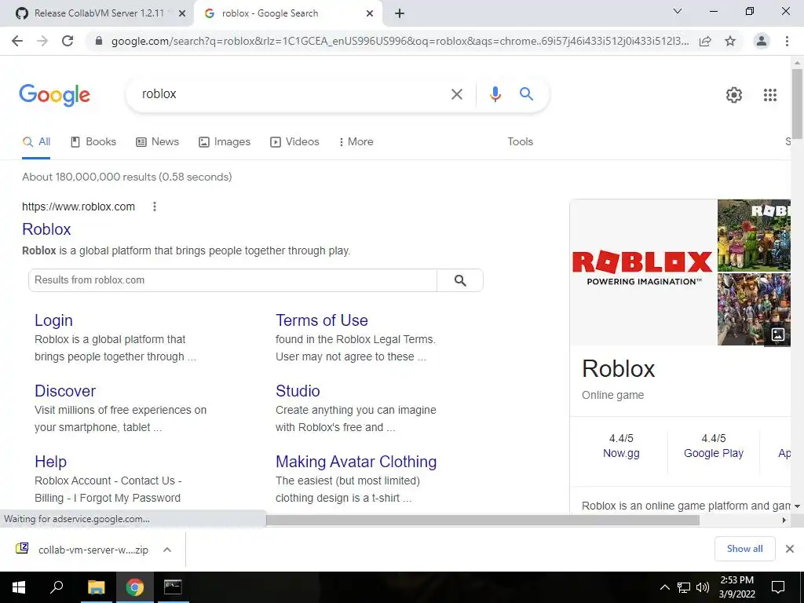
Task: Switch to Videos results
Action: (x=295, y=142)
